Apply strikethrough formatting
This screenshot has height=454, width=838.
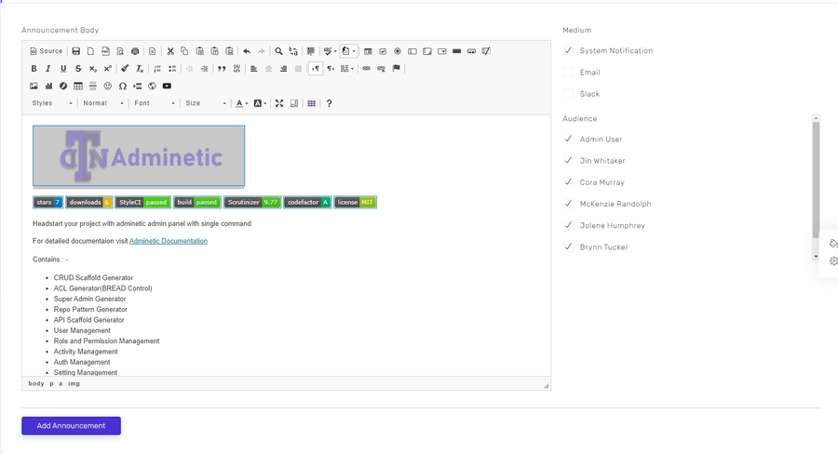[78, 68]
